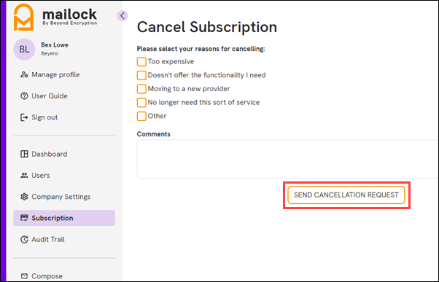Image resolution: width=439 pixels, height=282 pixels.
Task: Click the BL profile avatar
Action: point(24,50)
